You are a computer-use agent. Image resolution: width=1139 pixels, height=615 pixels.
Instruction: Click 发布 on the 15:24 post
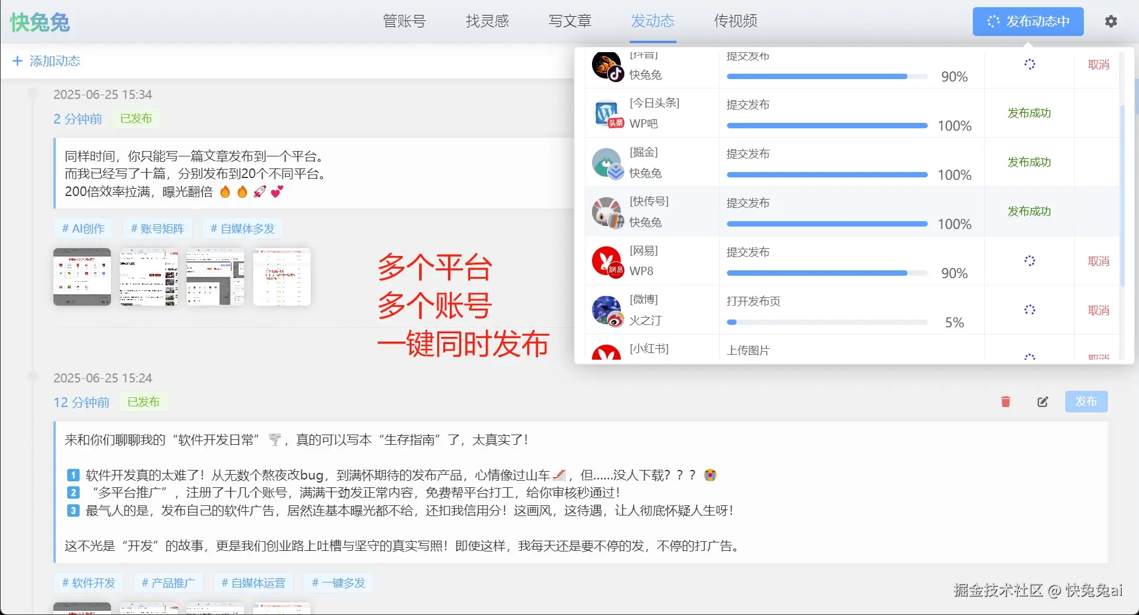pos(1086,402)
